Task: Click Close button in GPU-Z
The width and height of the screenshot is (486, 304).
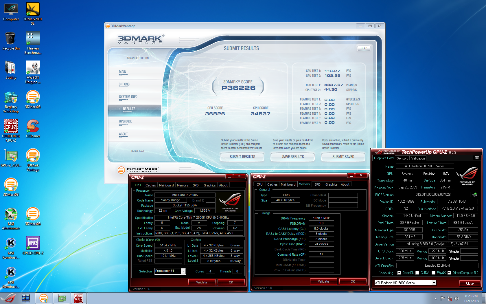Action: [x=470, y=283]
